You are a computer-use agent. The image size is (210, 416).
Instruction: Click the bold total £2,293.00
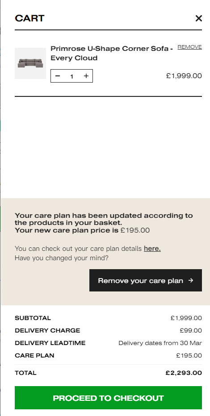(184, 373)
